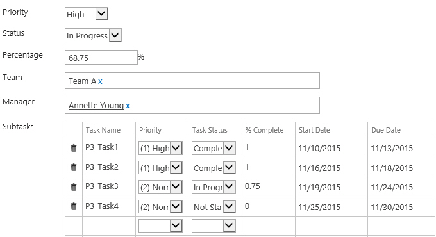436x237 pixels.
Task: Click the Team A link
Action: click(x=82, y=81)
